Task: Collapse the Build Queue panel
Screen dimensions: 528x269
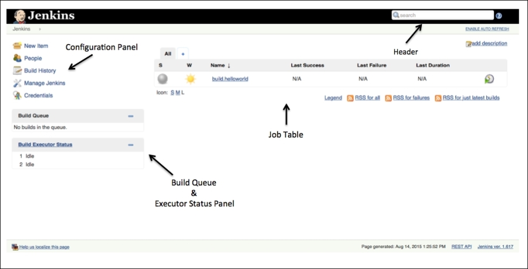Action: click(131, 116)
